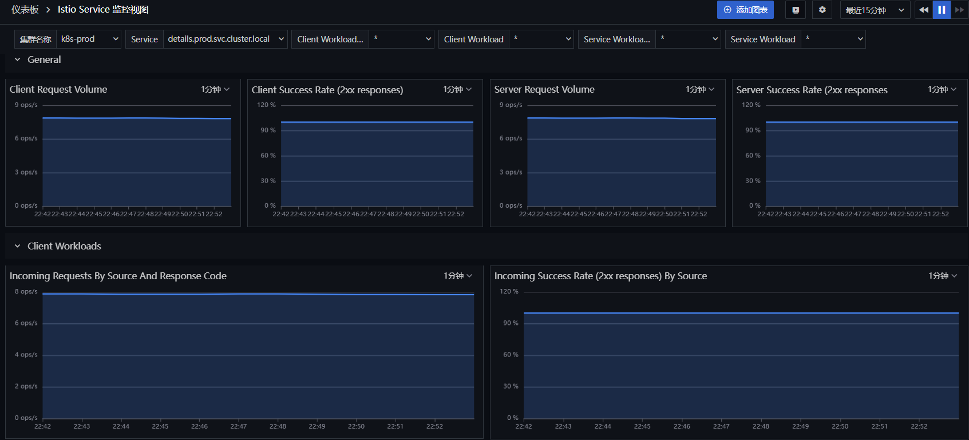Click the Istio Service 监控视图 title
The image size is (969, 440).
103,10
